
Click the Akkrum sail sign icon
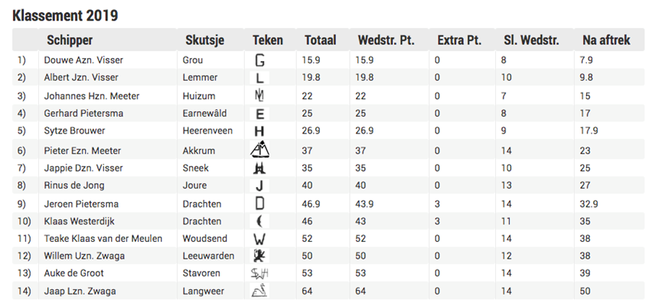259,150
